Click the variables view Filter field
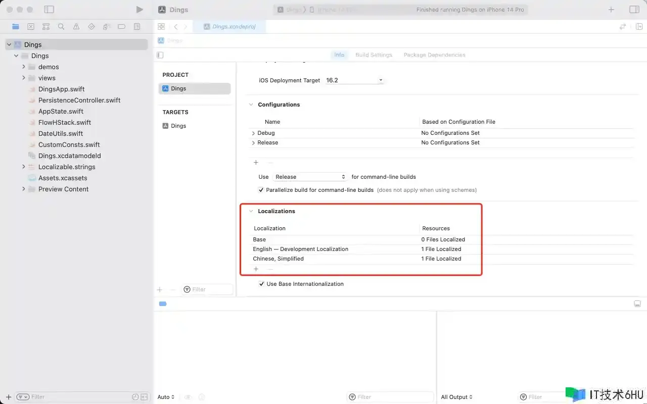Image resolution: width=647 pixels, height=404 pixels. coord(390,397)
